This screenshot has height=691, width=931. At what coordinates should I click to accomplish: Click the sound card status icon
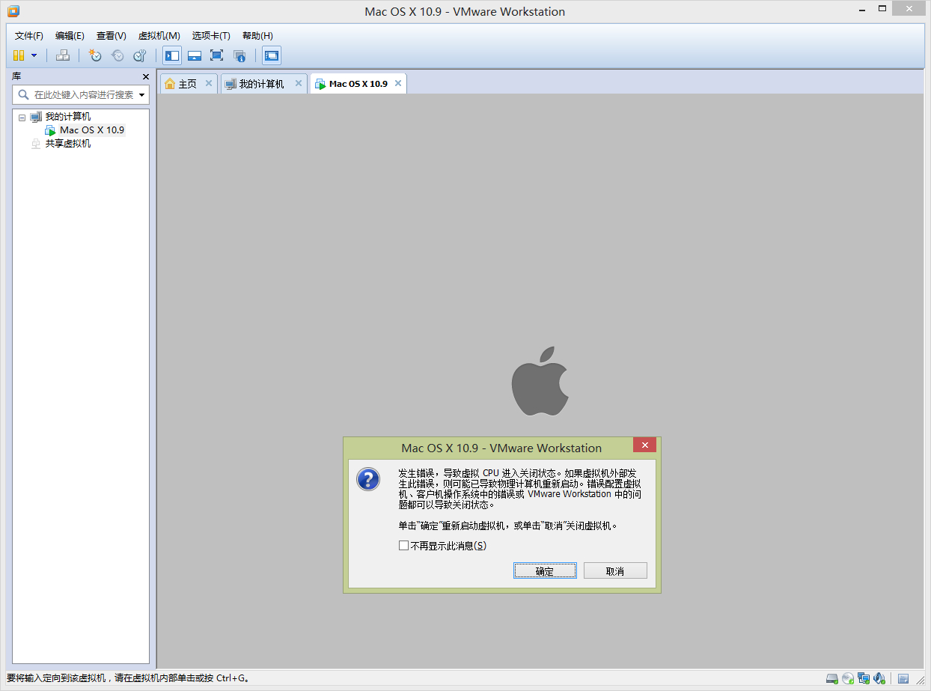click(879, 678)
